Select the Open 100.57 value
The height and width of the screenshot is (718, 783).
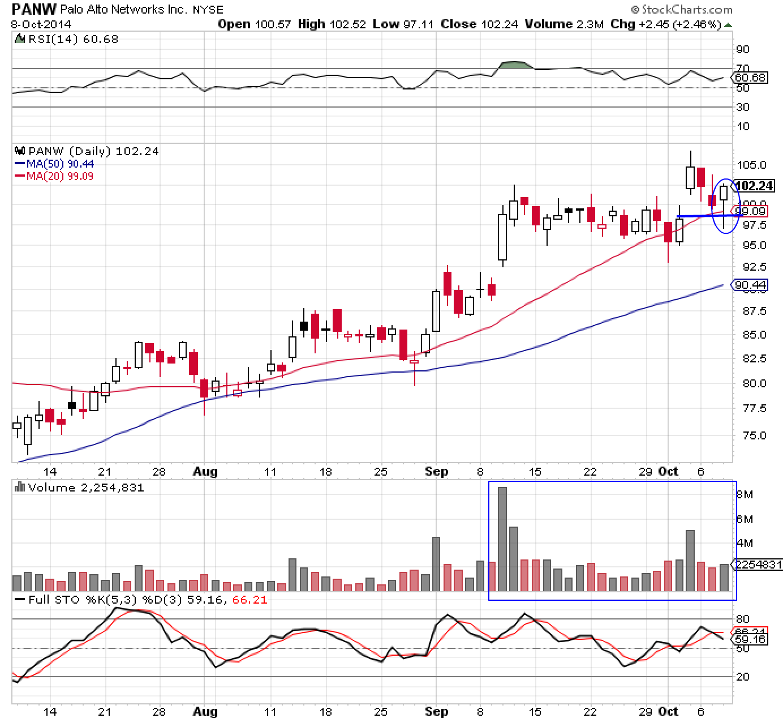point(253,24)
